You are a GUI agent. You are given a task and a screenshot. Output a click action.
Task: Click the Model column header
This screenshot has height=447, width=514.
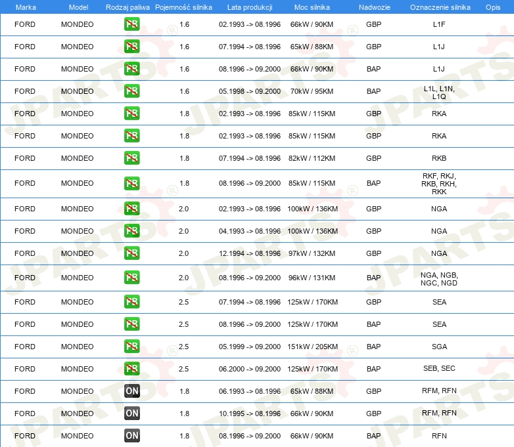[78, 7]
